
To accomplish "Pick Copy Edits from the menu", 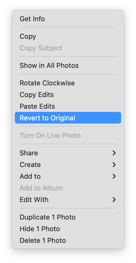I will click(68, 95).
